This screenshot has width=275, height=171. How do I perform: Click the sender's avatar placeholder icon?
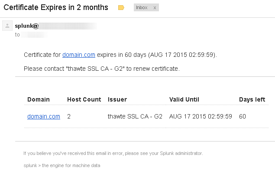[7, 26]
